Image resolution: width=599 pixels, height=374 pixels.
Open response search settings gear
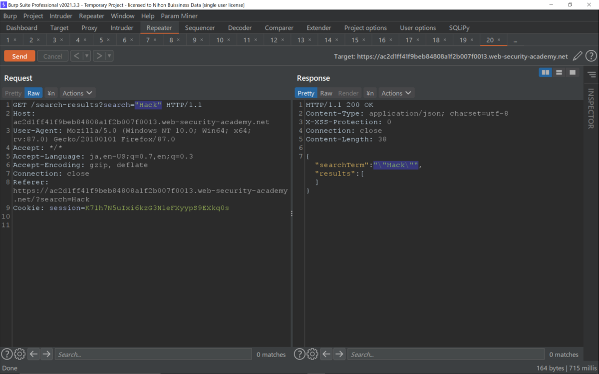tap(312, 354)
